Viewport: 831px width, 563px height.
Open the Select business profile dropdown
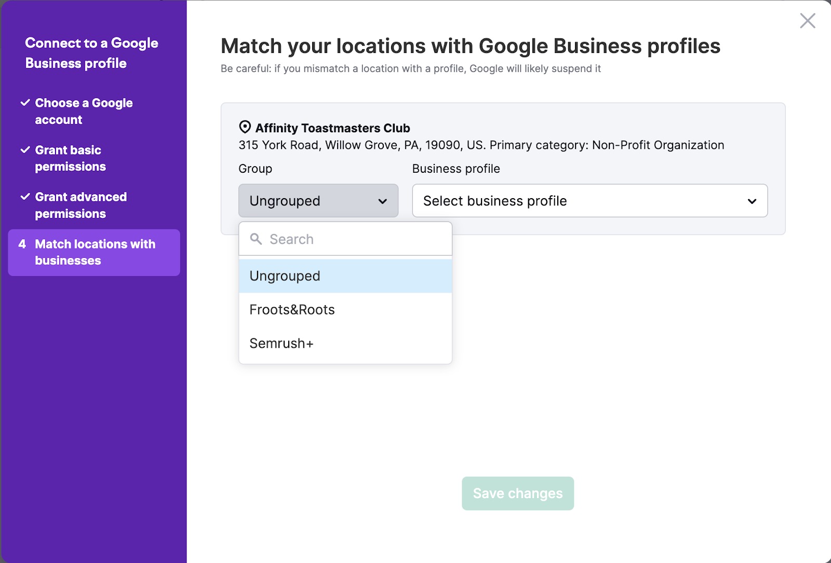pyautogui.click(x=589, y=201)
